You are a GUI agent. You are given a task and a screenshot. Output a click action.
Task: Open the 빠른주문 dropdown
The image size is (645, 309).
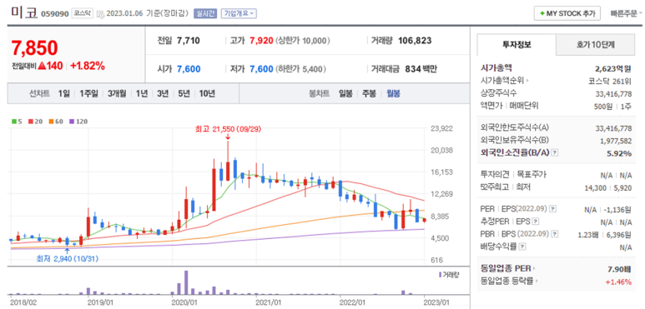click(626, 13)
